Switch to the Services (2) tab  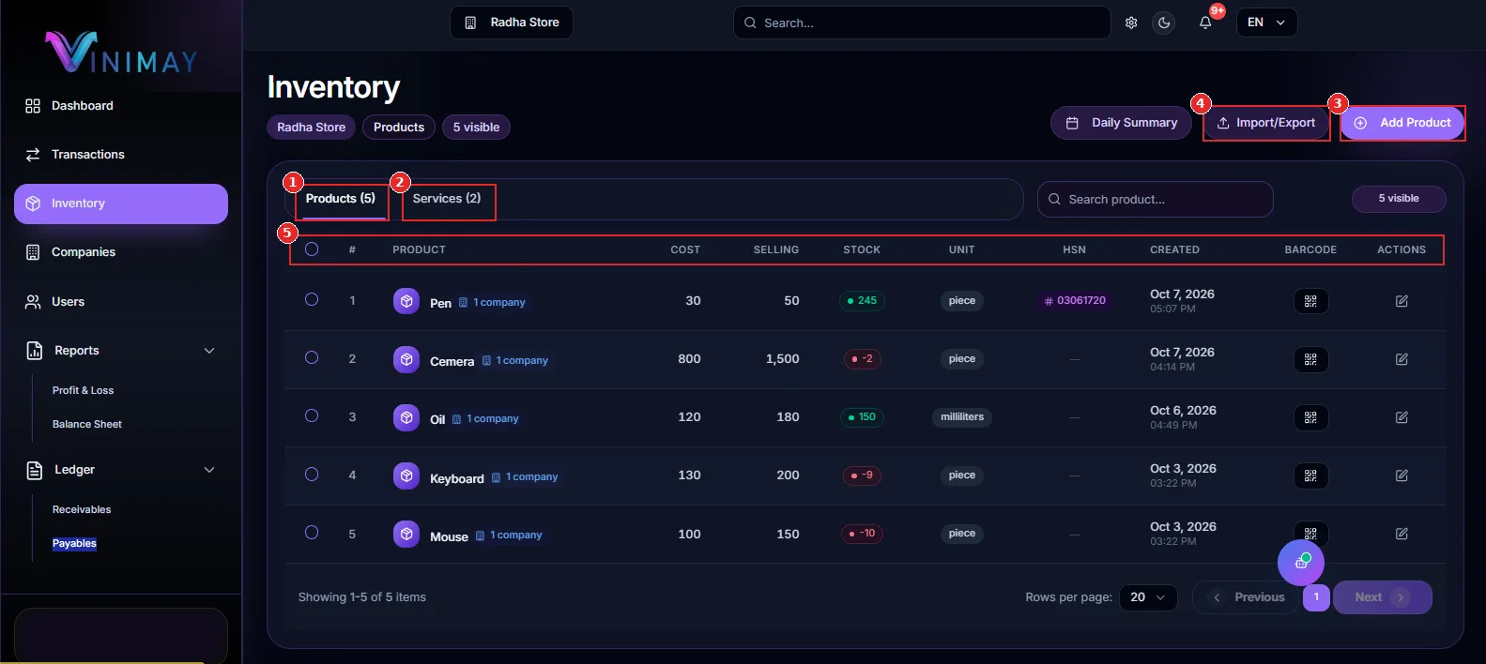click(x=447, y=199)
